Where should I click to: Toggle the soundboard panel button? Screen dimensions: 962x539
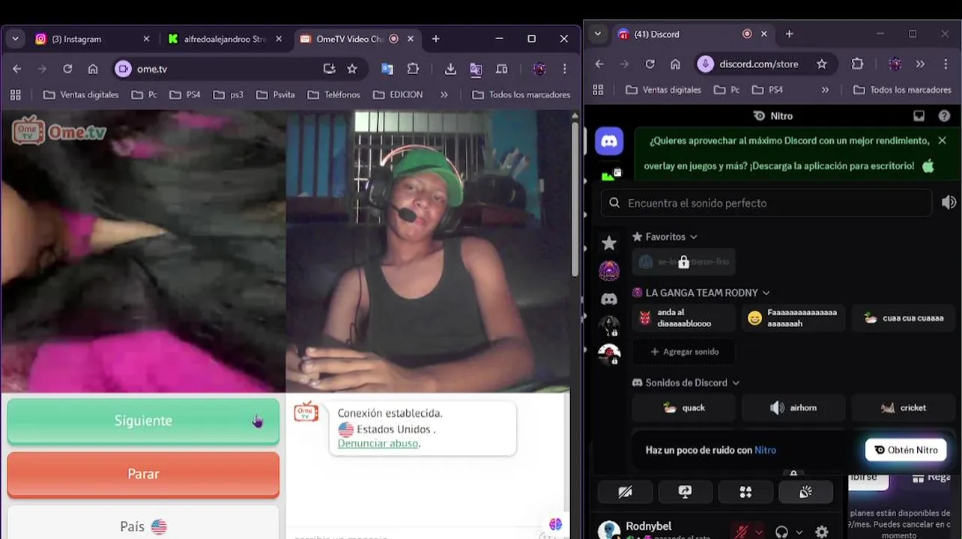coord(805,492)
